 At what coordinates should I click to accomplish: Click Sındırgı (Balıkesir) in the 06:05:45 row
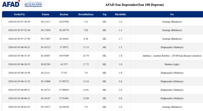(172, 107)
